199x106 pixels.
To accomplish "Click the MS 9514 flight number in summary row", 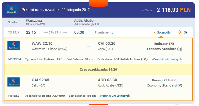I will [14, 32].
